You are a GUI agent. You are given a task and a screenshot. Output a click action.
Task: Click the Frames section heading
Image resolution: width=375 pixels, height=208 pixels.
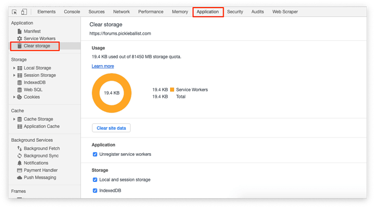pos(18,191)
